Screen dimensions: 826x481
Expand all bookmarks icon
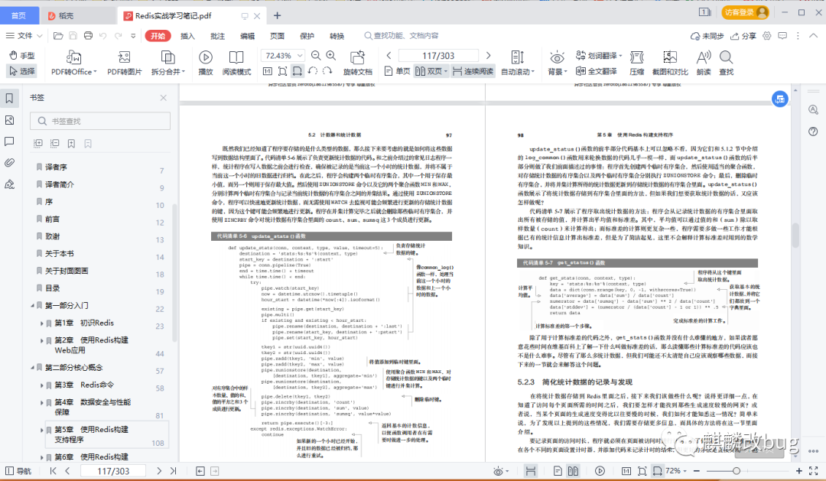pos(38,143)
